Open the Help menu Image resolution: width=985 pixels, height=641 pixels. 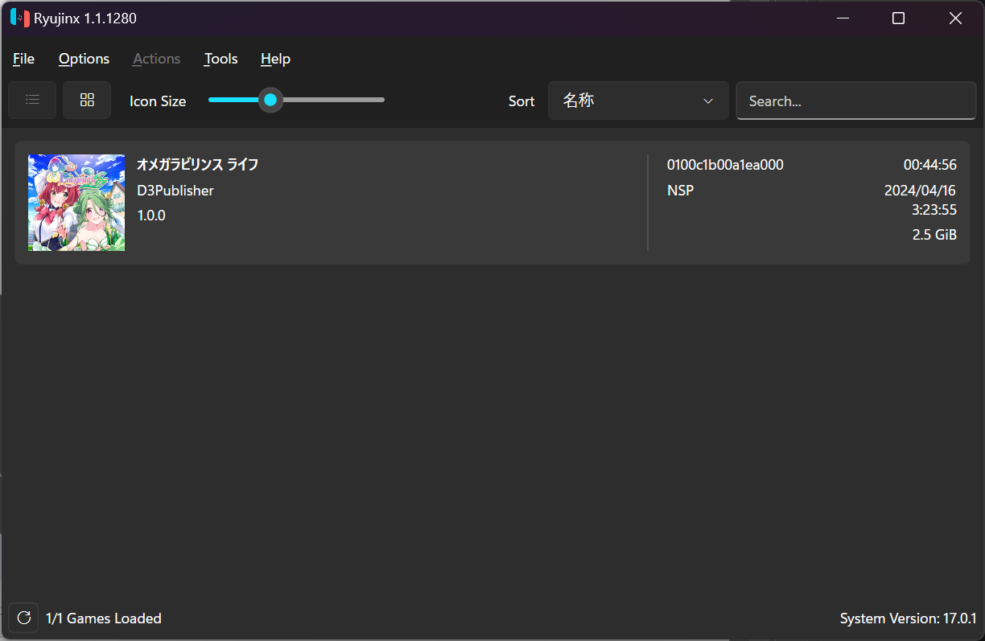[275, 59]
